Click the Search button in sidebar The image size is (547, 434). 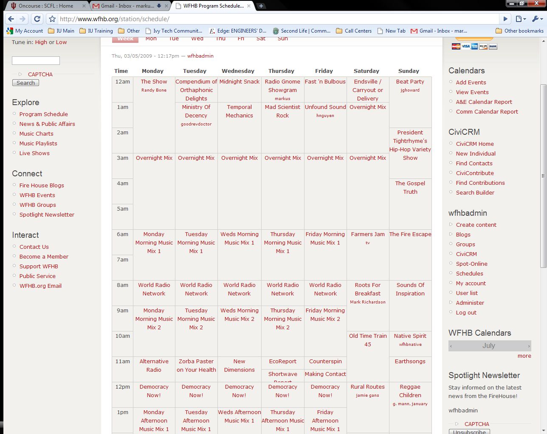(25, 83)
